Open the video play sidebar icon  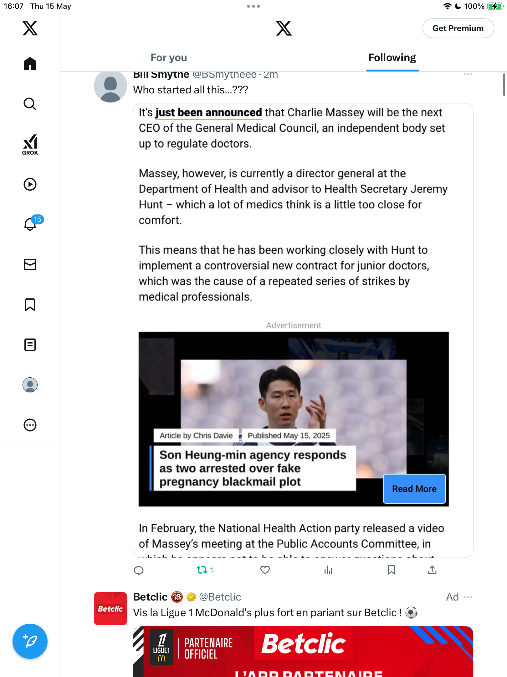[30, 184]
